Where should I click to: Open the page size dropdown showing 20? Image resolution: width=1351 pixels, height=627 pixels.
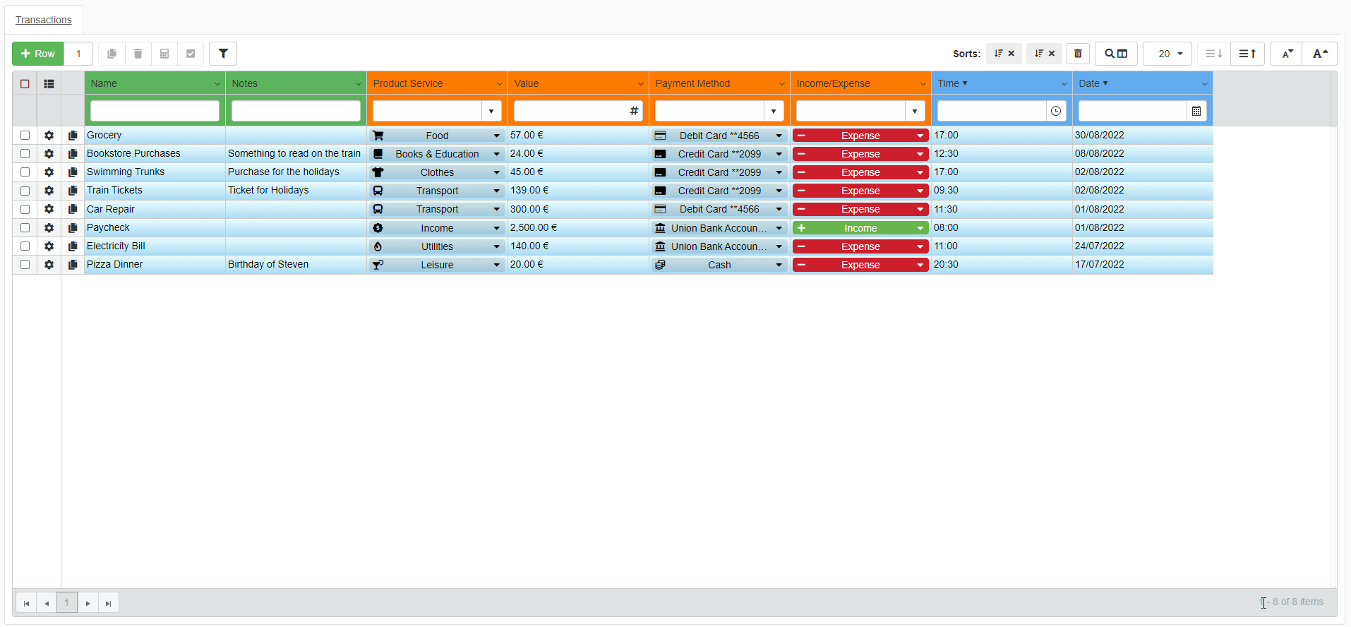coord(1167,54)
